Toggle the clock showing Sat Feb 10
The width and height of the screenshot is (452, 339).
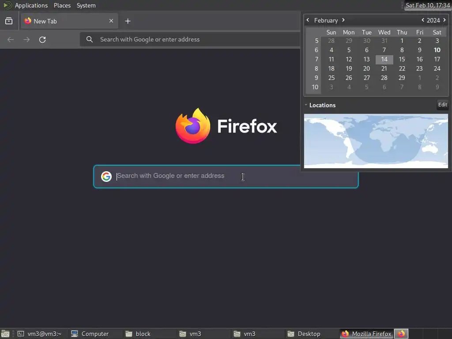(428, 5)
